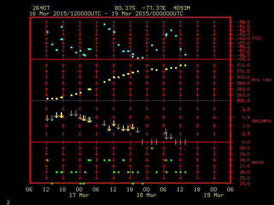
Task: Click the 00 hour label above 18 Mar
Action: 146,190
